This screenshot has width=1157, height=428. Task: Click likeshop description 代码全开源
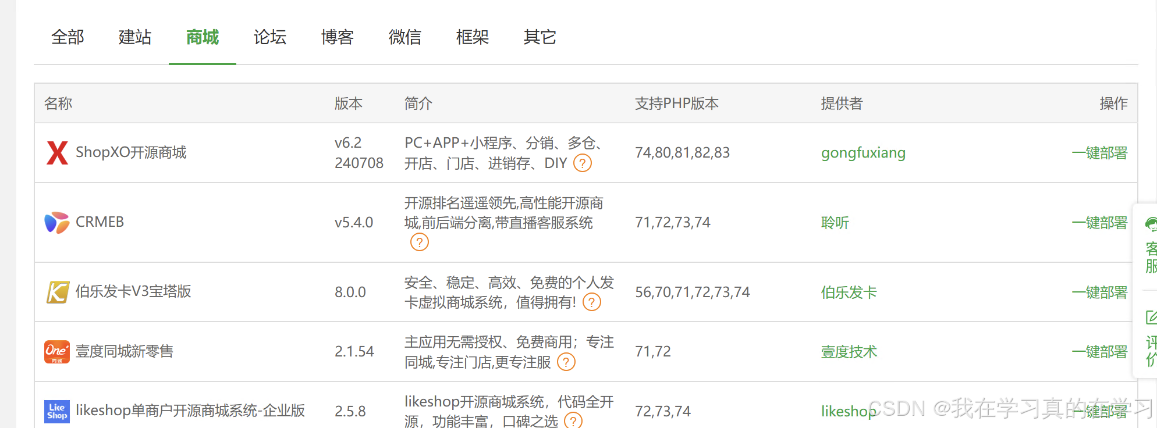(509, 411)
